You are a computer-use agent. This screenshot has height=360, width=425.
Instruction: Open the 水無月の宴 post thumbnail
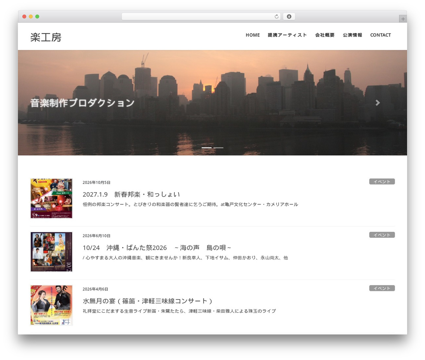coord(51,305)
